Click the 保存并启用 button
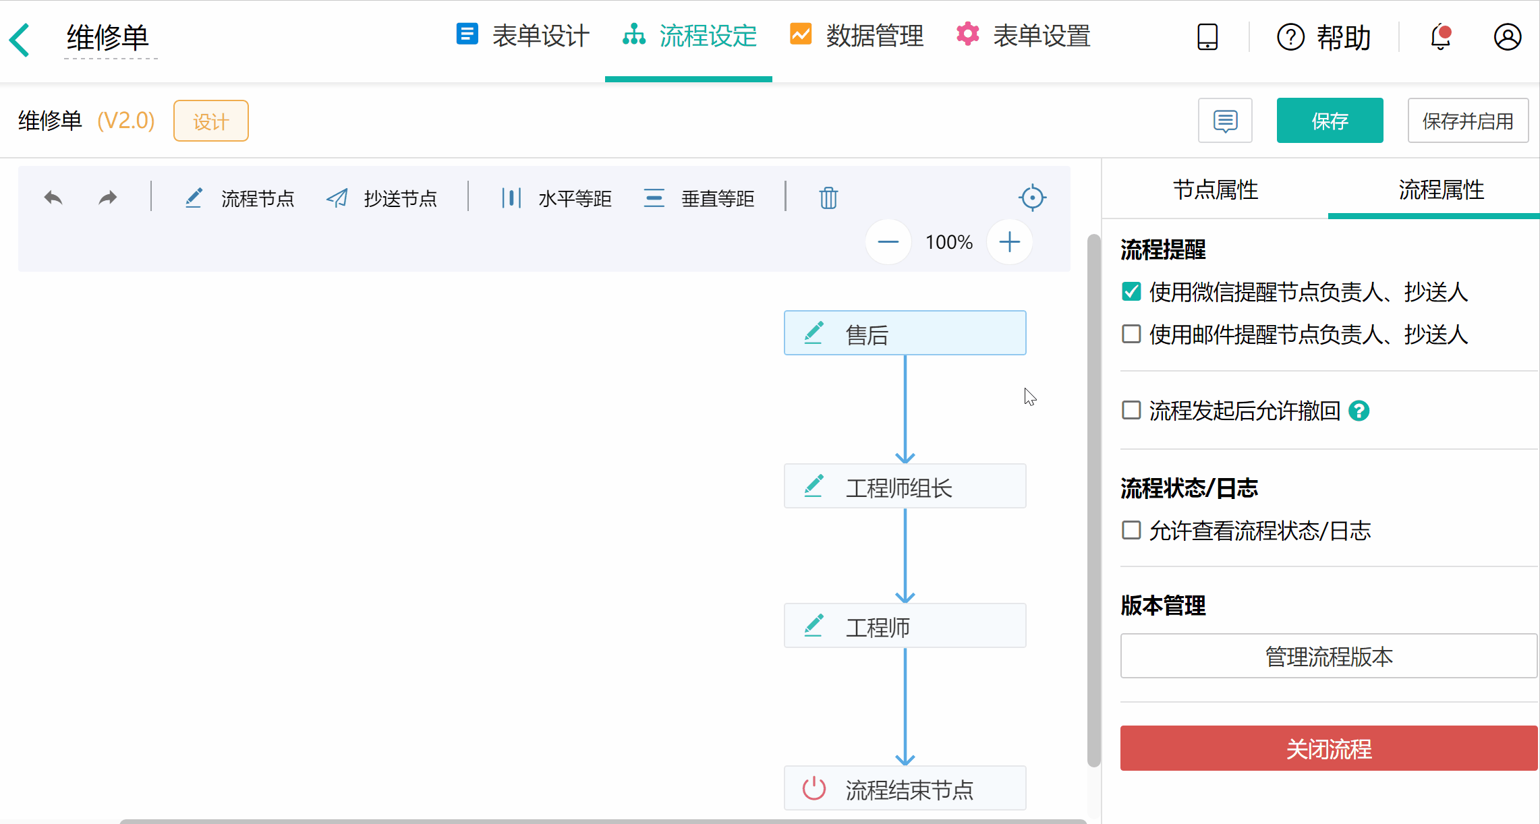Viewport: 1540px width, 824px height. [1468, 120]
